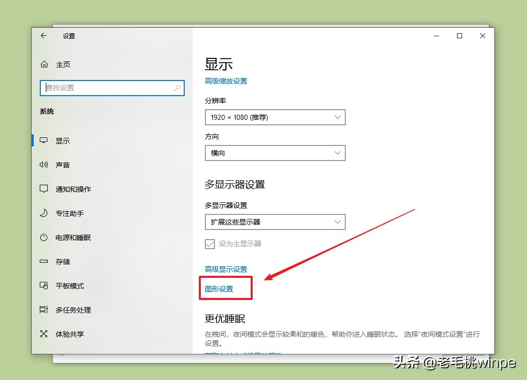Check the 设为主显示器 checkbox

pos(210,244)
